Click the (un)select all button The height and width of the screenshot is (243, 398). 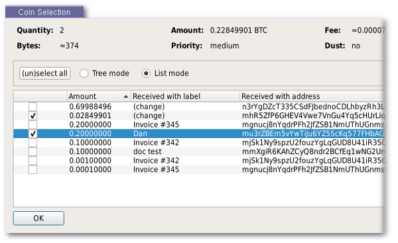tap(44, 74)
